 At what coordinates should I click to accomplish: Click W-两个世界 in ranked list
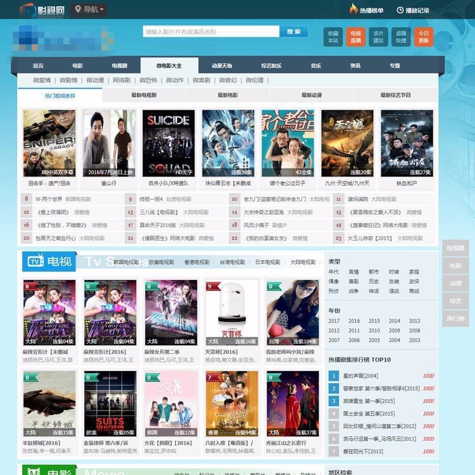click(x=49, y=199)
